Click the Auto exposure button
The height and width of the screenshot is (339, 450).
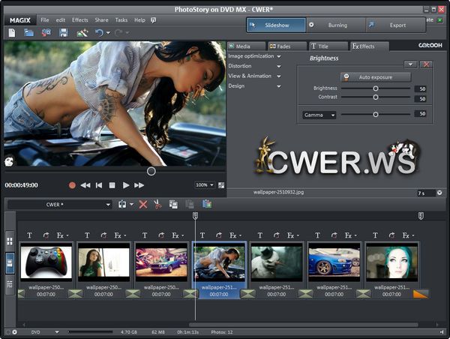click(376, 77)
